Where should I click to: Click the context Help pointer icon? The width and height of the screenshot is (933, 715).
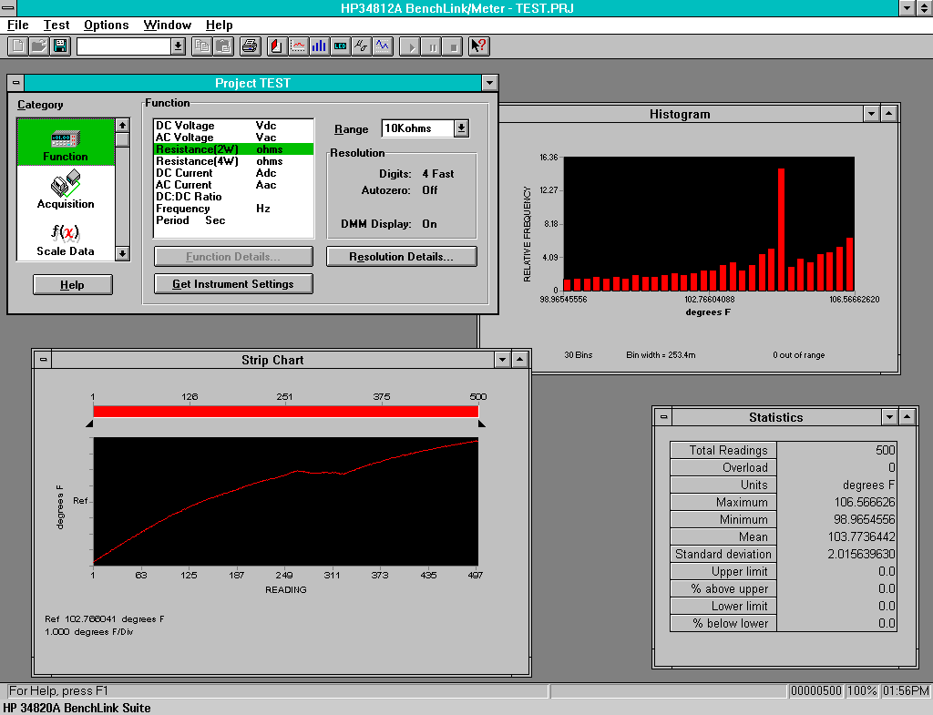(x=479, y=46)
